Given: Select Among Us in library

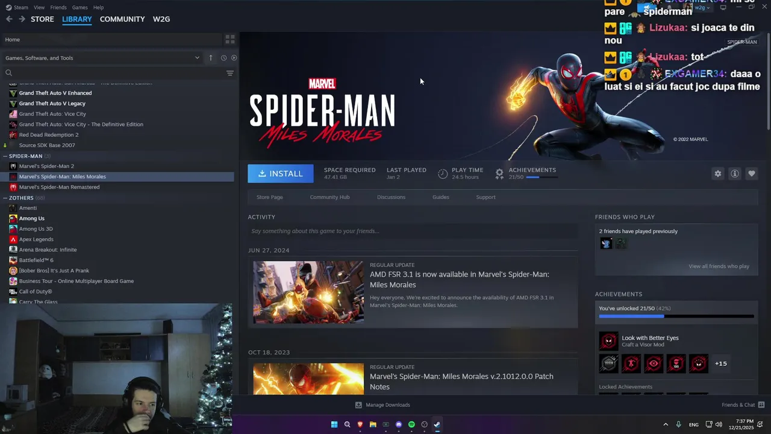Looking at the screenshot, I should tap(31, 218).
